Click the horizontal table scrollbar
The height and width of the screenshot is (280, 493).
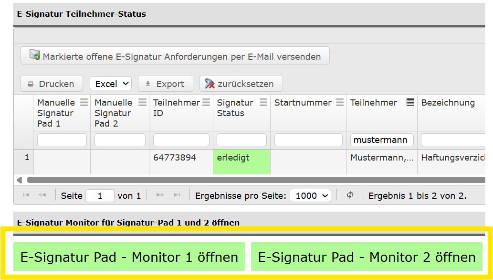click(239, 180)
